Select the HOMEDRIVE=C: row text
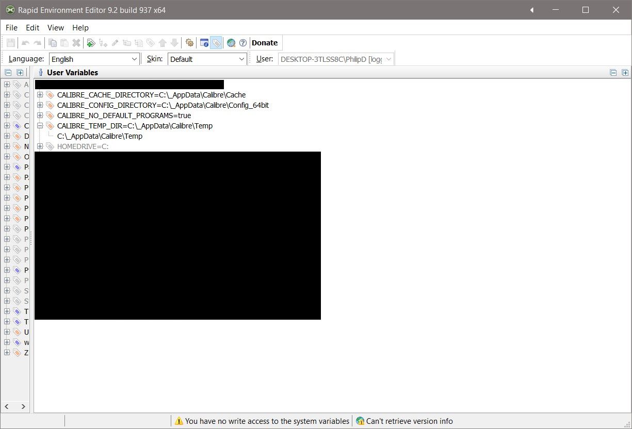The height and width of the screenshot is (429, 632). tap(83, 146)
